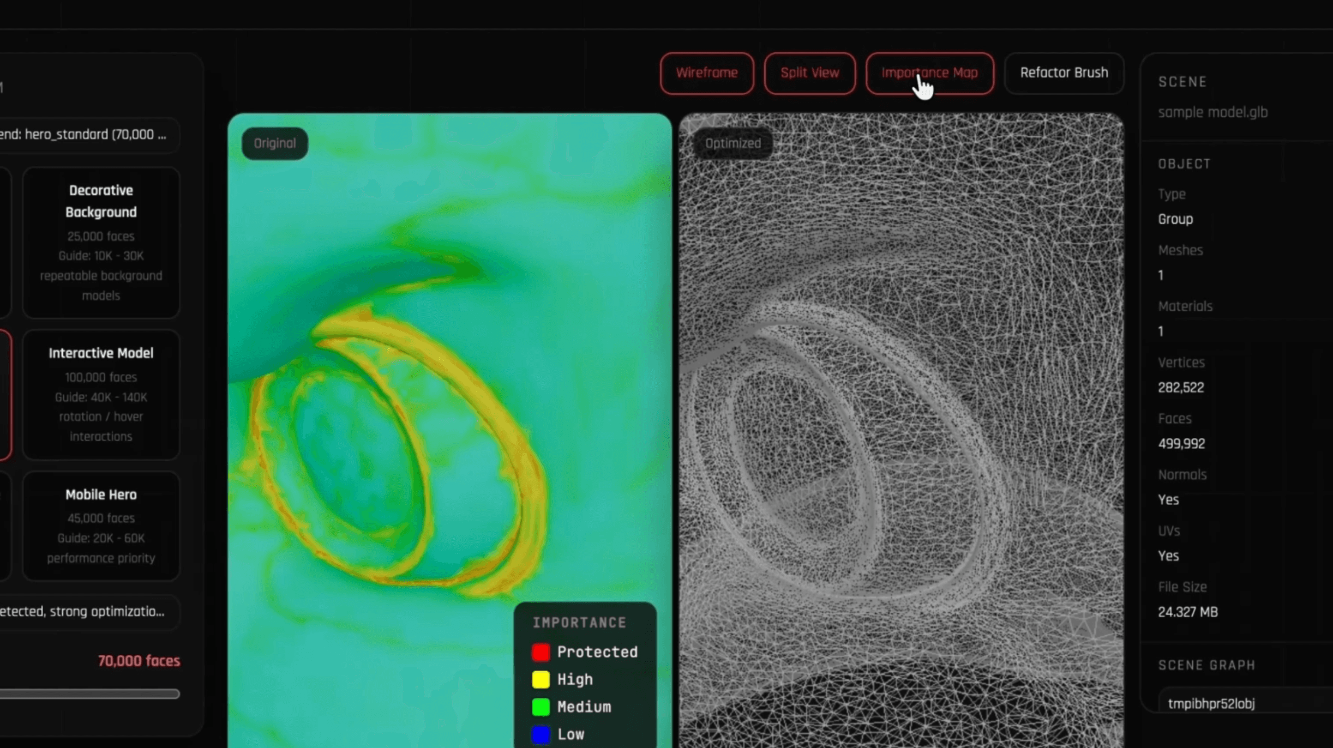Toggle the Split View button
This screenshot has width=1333, height=748.
pos(809,73)
